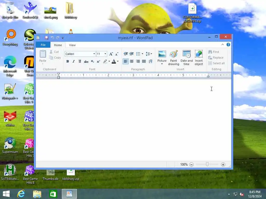Screen dimensions: 266x199
Task: Decrease paragraph indent
Action: [x=126, y=54]
